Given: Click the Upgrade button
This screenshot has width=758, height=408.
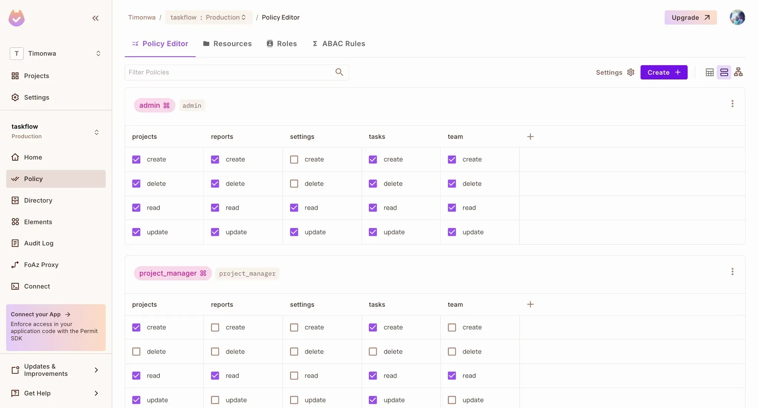Looking at the screenshot, I should point(690,17).
